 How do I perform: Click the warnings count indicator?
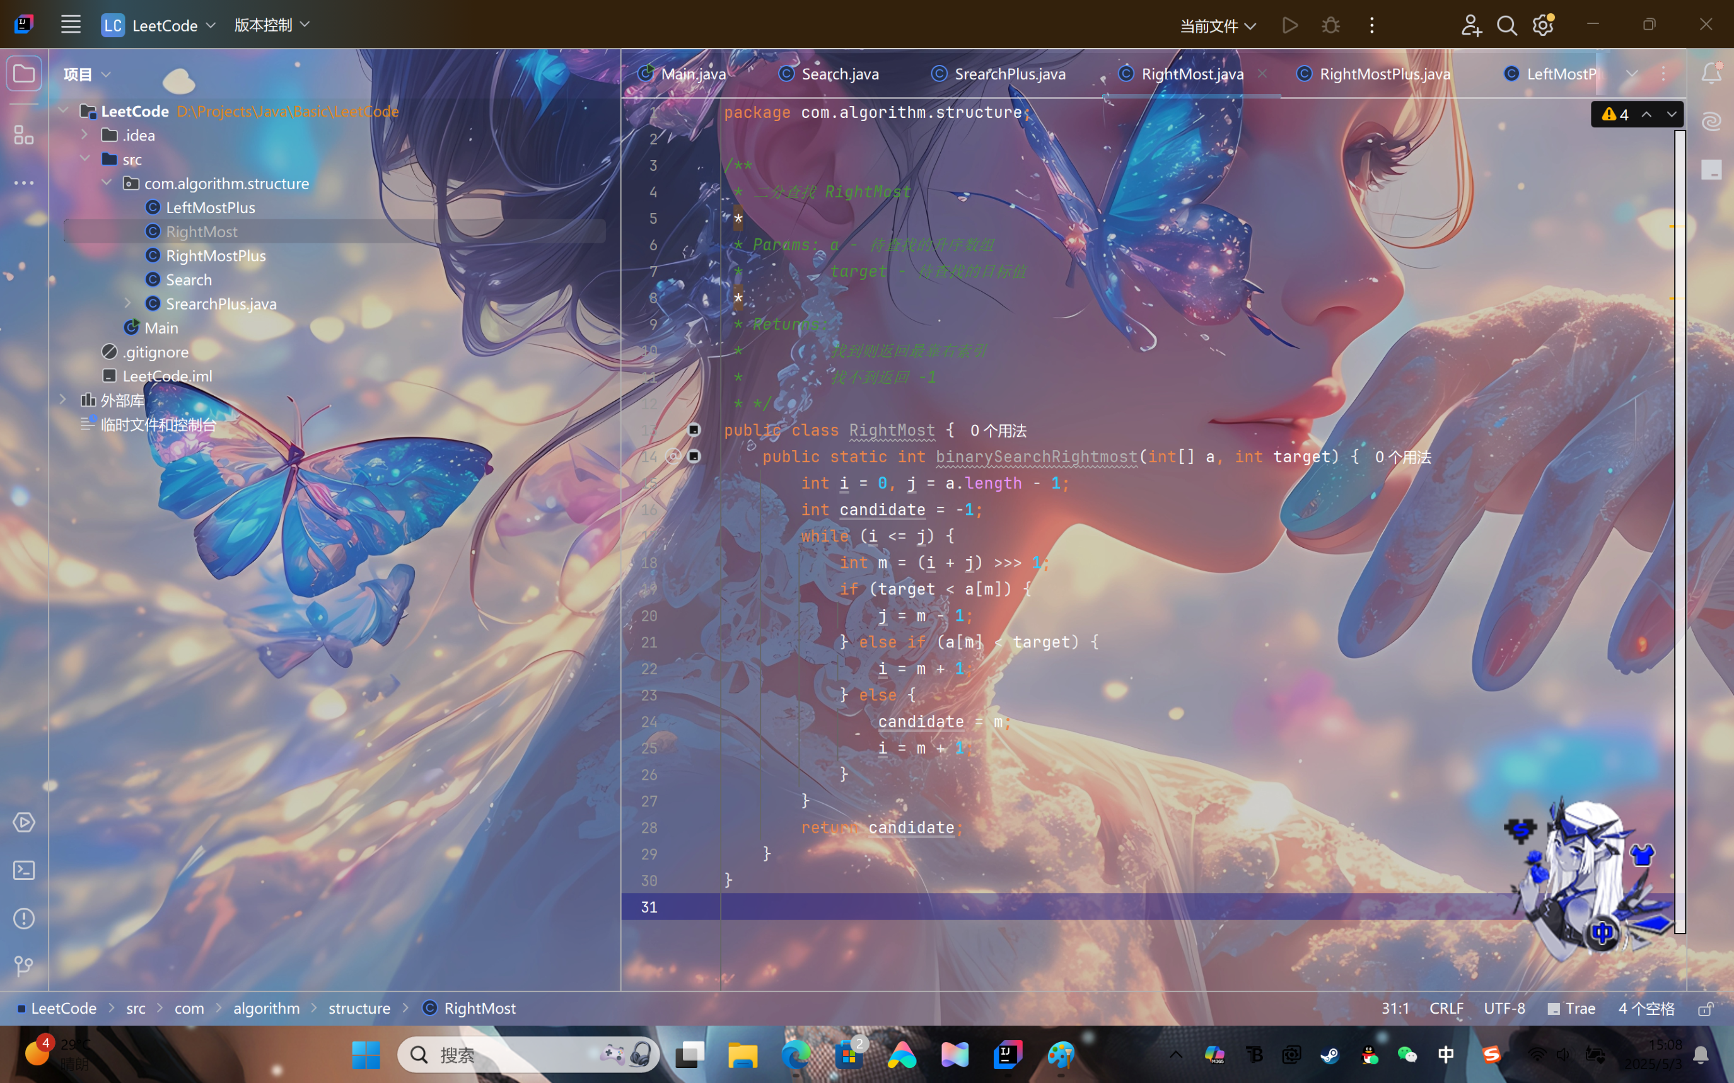(x=1616, y=115)
